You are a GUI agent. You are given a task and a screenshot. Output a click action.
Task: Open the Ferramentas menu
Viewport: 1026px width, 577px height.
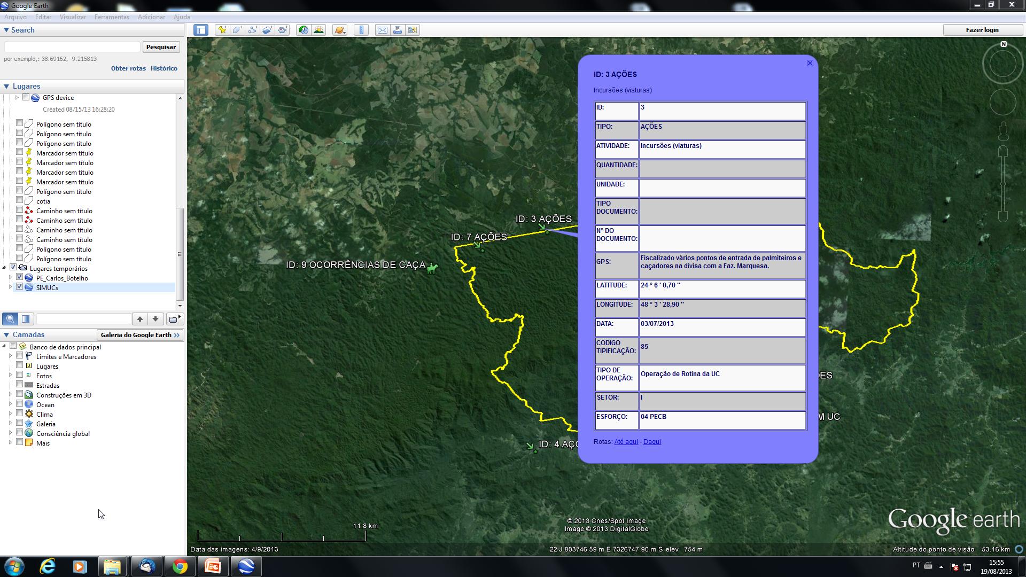(x=112, y=17)
